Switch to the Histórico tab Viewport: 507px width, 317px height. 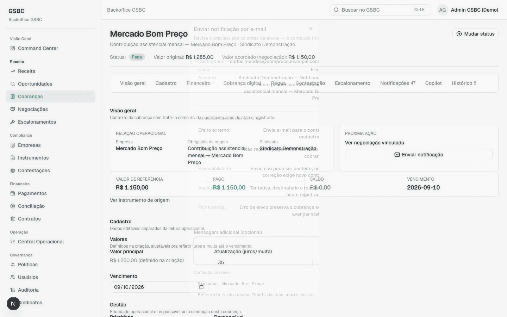[x=464, y=83]
